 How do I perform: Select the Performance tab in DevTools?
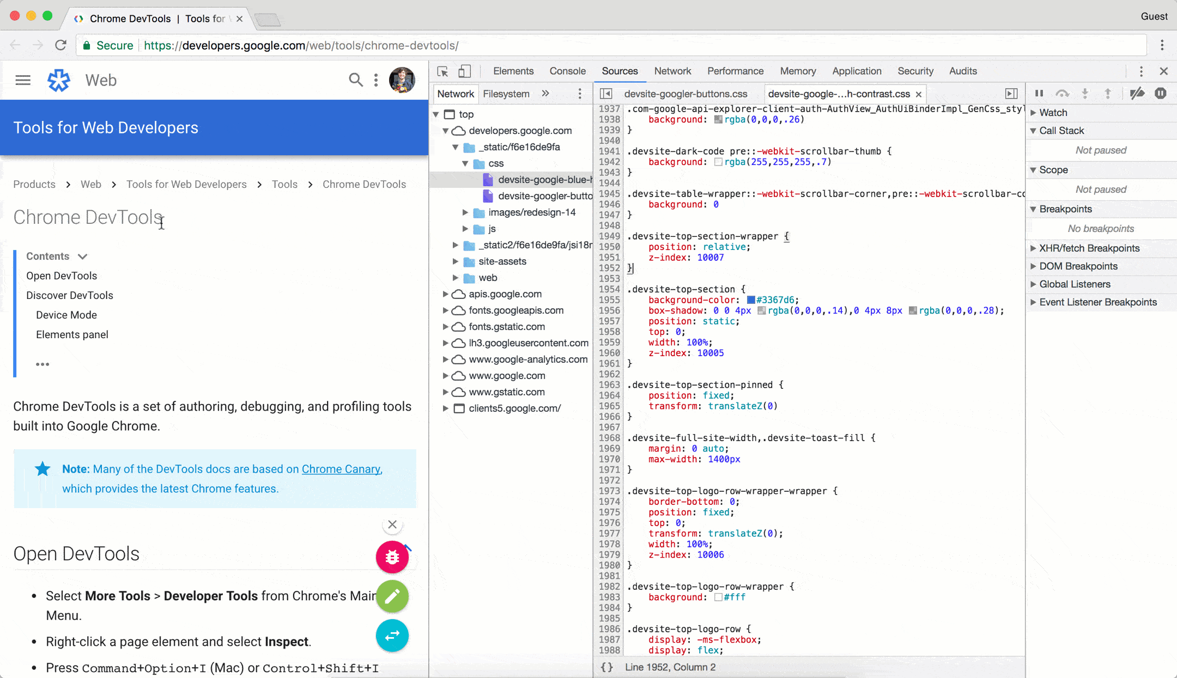pos(735,71)
